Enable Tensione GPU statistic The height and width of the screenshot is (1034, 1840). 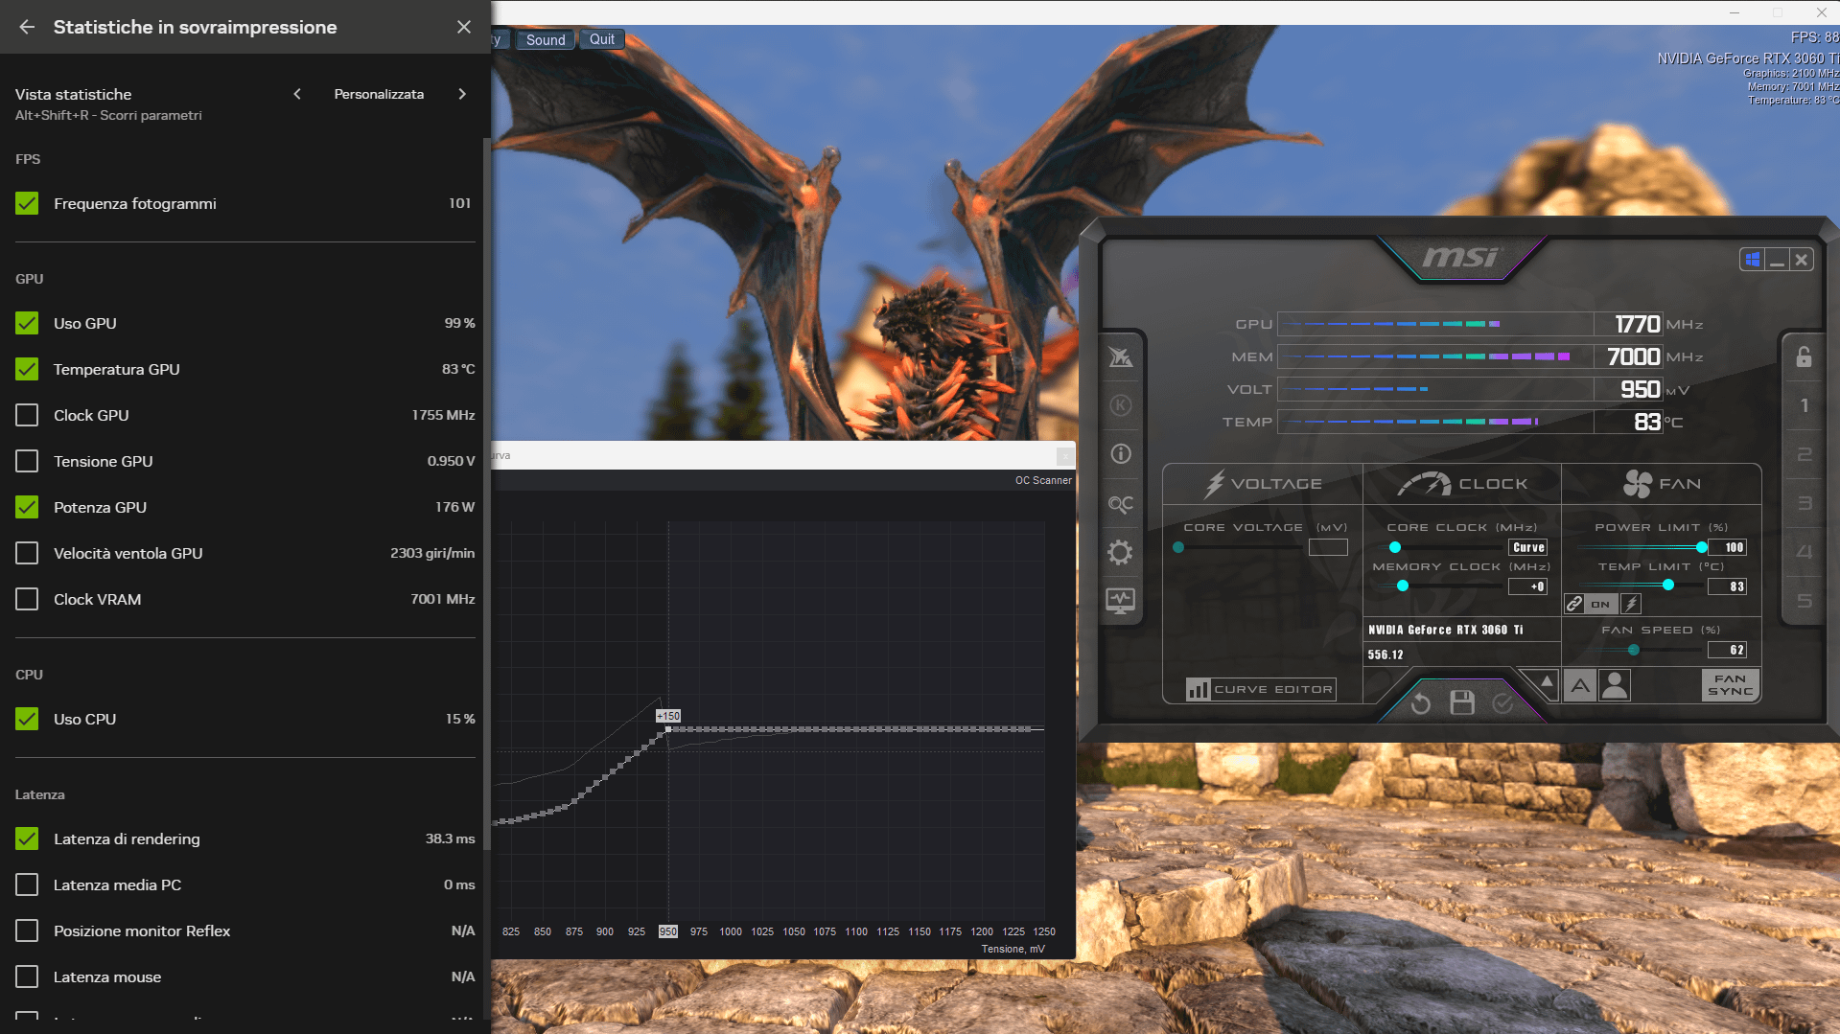pyautogui.click(x=27, y=461)
